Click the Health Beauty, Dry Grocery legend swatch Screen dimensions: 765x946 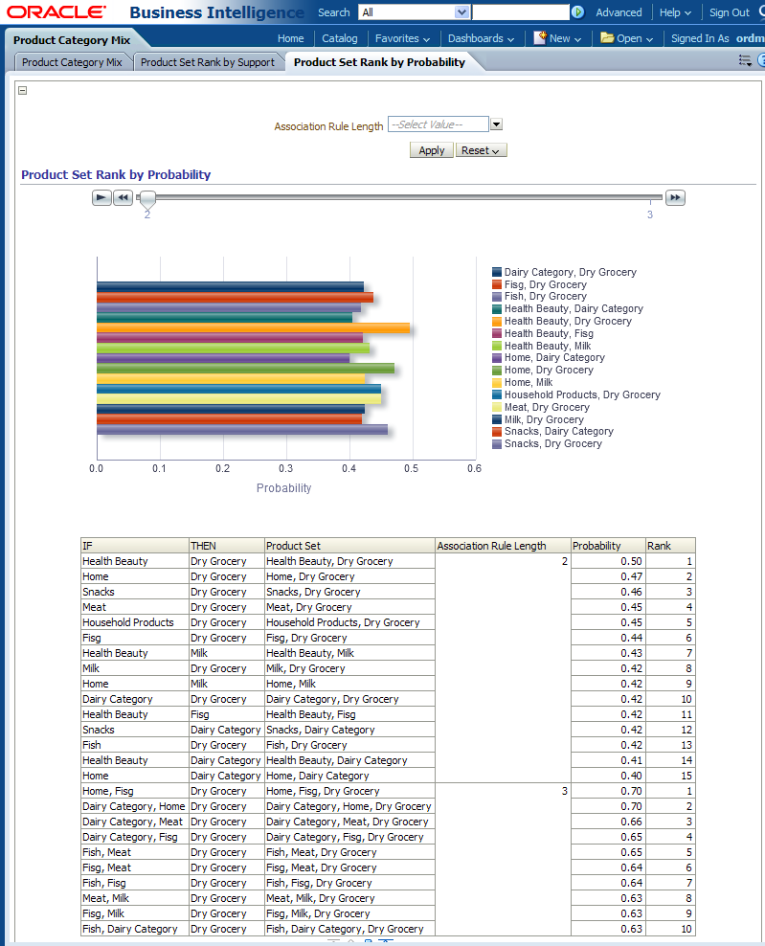pos(497,322)
